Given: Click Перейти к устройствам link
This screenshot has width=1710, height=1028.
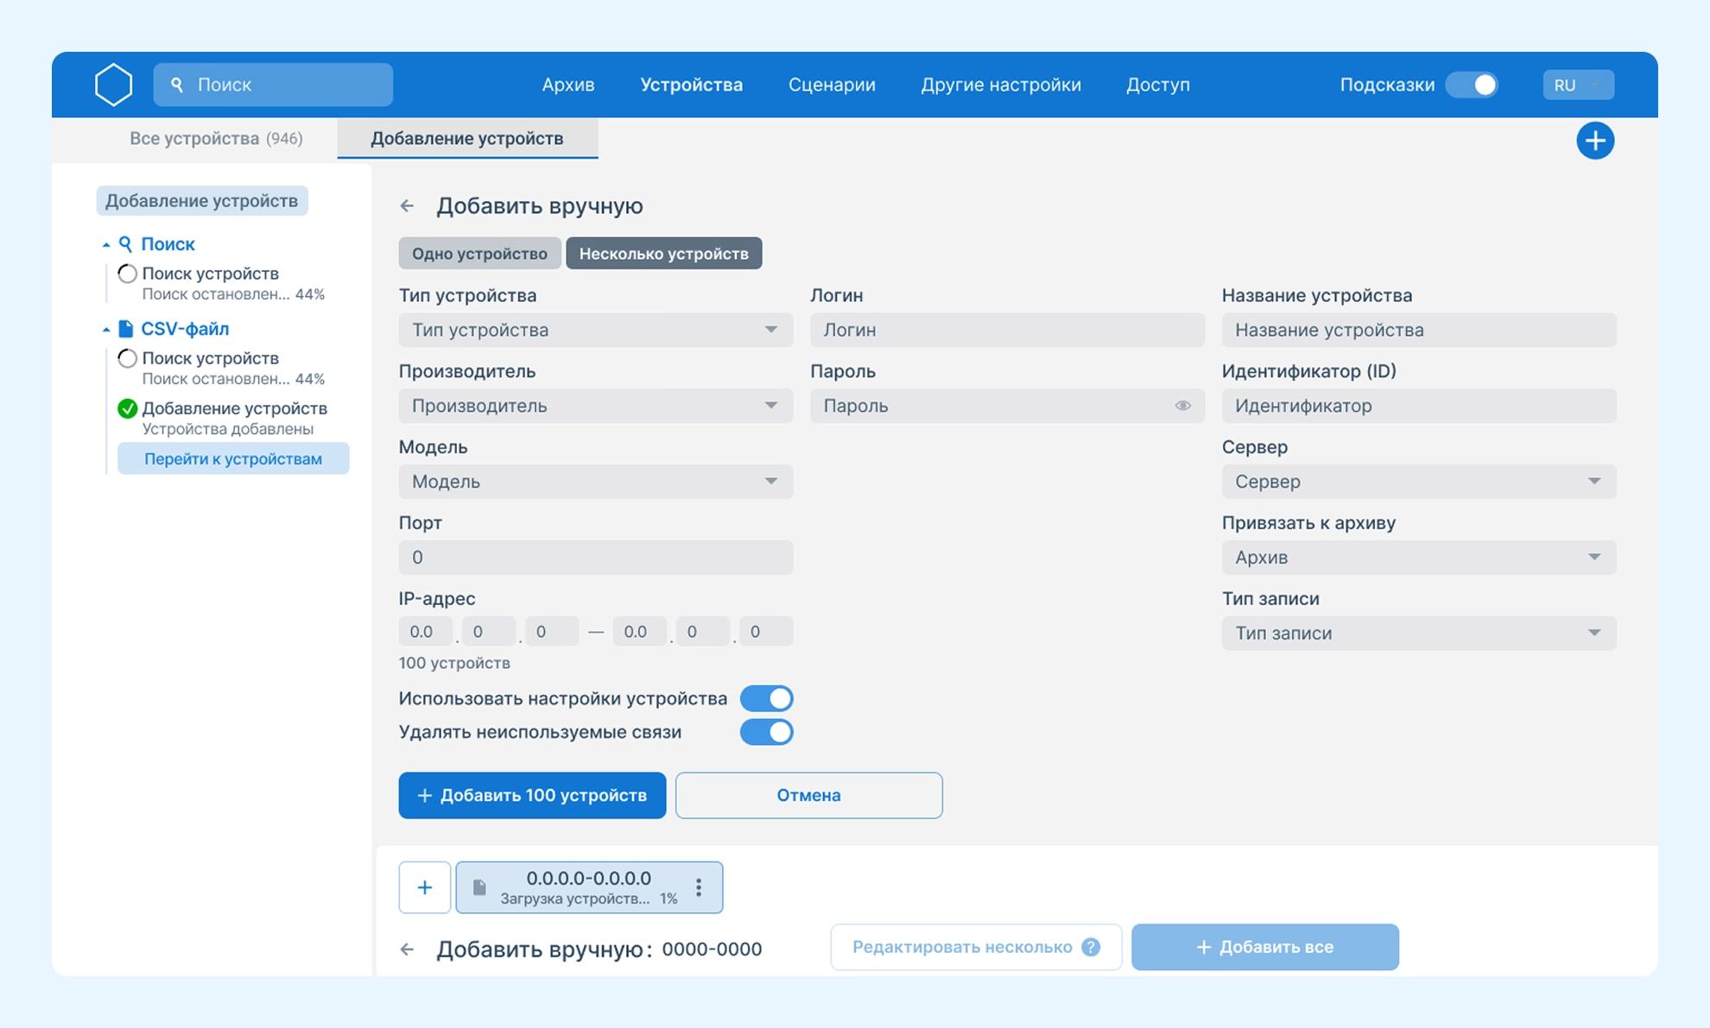Looking at the screenshot, I should click(233, 458).
